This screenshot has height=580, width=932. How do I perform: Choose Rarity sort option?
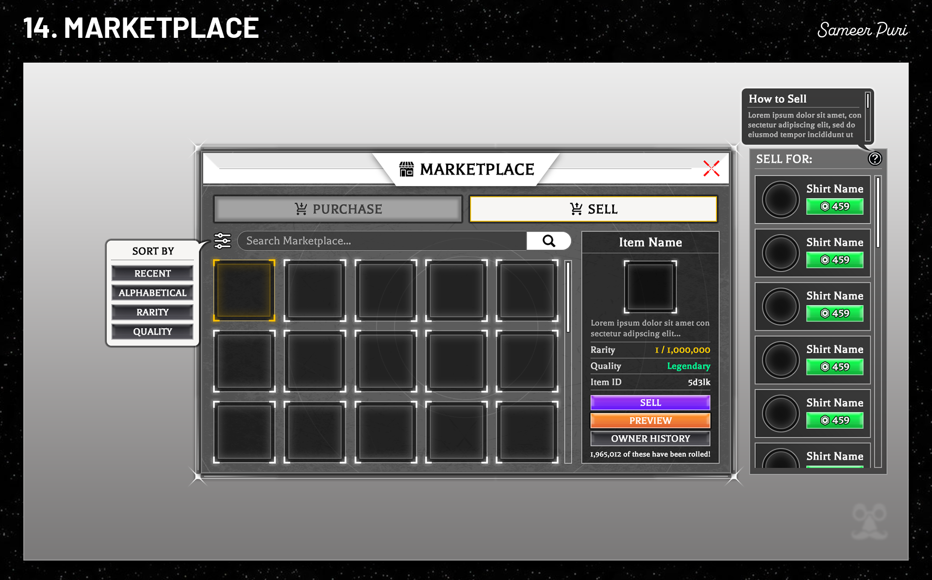coord(152,312)
